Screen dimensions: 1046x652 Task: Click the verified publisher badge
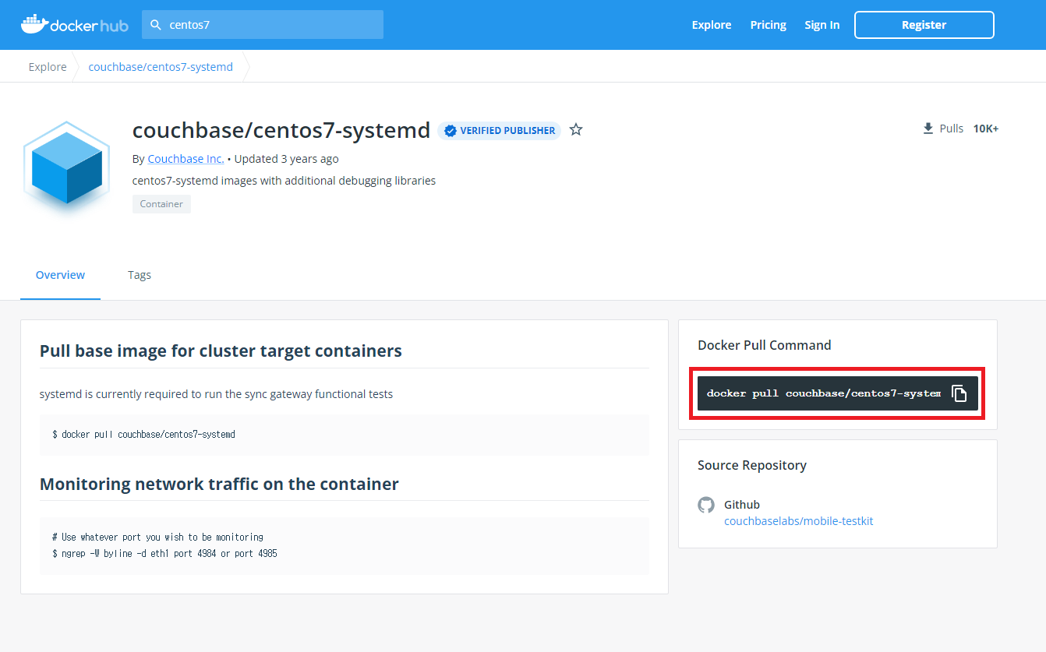pyautogui.click(x=499, y=131)
